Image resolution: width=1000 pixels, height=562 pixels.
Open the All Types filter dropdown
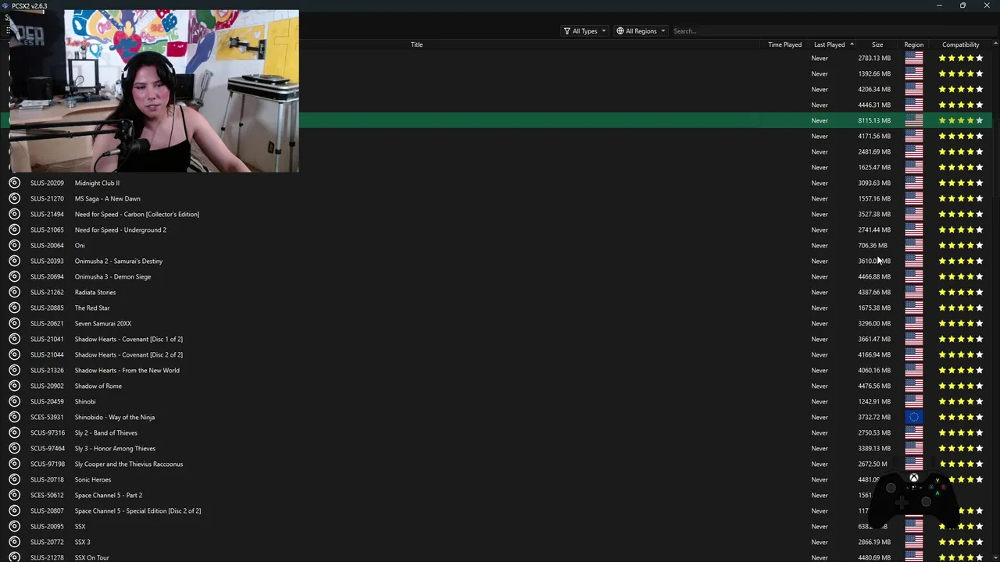pos(584,31)
